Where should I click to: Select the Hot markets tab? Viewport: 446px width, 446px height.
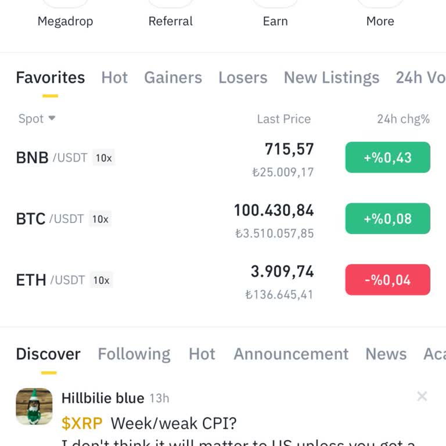pyautogui.click(x=114, y=78)
